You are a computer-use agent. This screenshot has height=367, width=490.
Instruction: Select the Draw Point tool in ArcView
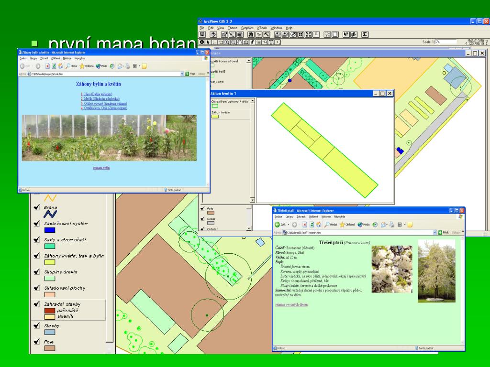click(278, 42)
